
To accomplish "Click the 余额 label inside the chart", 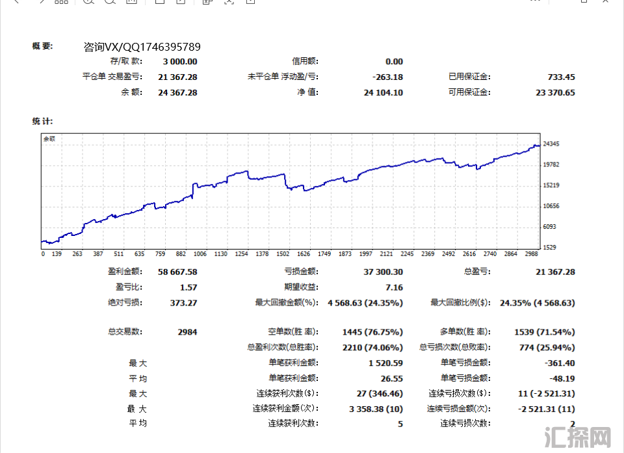I will (49, 138).
